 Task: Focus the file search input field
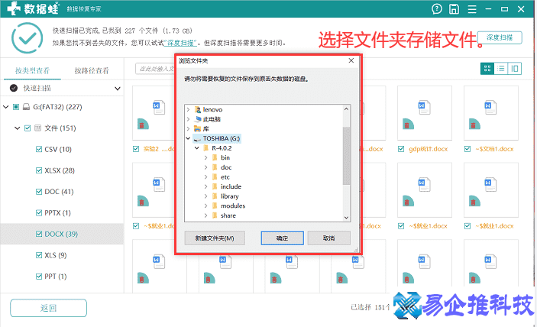[155, 69]
